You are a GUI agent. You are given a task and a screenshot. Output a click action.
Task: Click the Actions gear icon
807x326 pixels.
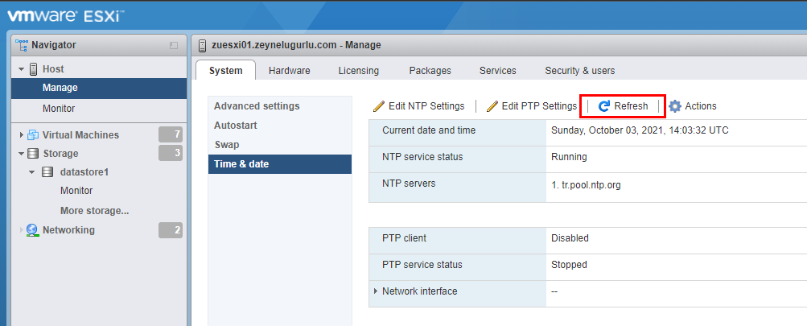[x=675, y=106]
